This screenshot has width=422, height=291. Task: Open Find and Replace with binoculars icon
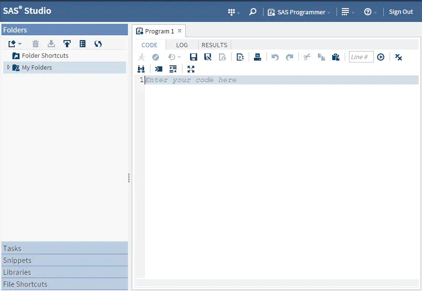[141, 69]
